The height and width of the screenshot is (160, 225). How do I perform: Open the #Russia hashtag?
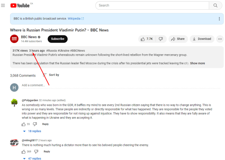pos(51,51)
